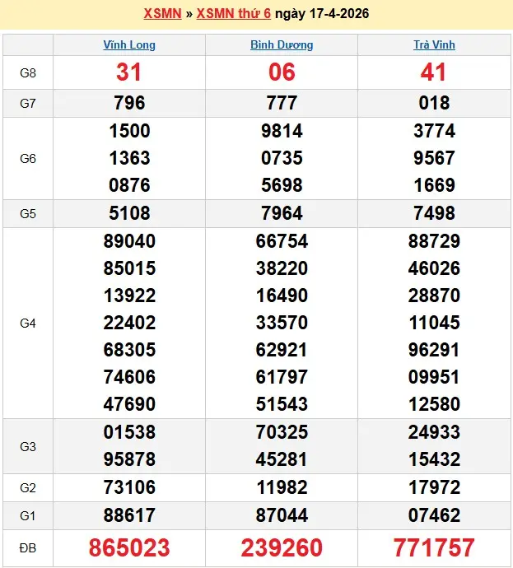Select Bình Dương special prize 239260
The height and width of the screenshot is (568, 513).
[x=282, y=547]
